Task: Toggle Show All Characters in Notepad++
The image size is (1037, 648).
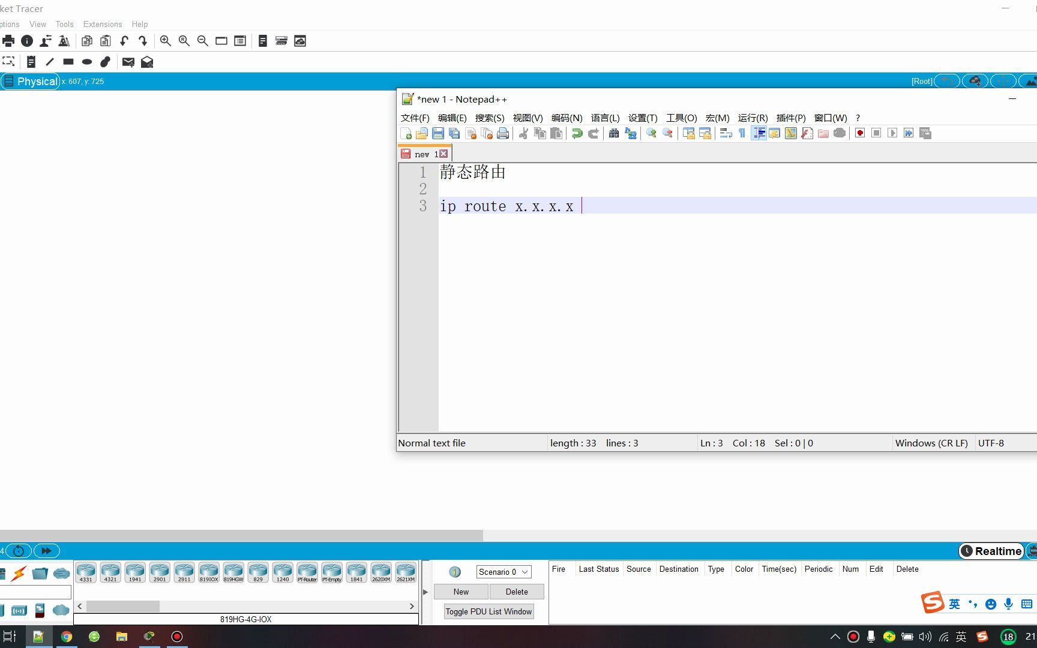Action: pyautogui.click(x=742, y=133)
